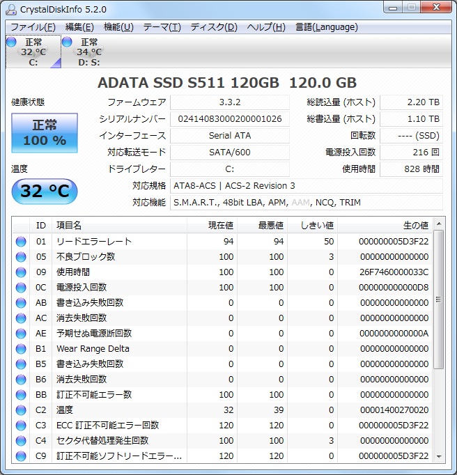Screen dimensions: 457x475
Task: Open the 編集(E) menu
Action: (x=79, y=27)
